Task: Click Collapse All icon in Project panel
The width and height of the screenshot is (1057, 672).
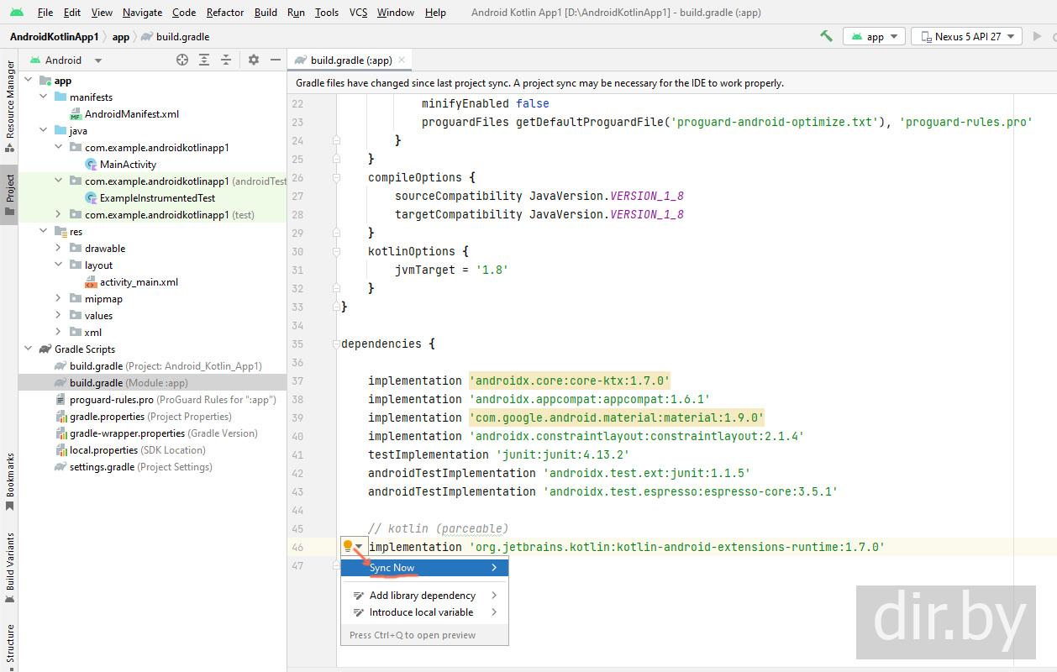Action: click(226, 60)
